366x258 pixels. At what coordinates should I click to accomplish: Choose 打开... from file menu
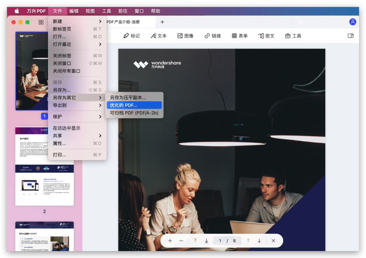(77, 37)
